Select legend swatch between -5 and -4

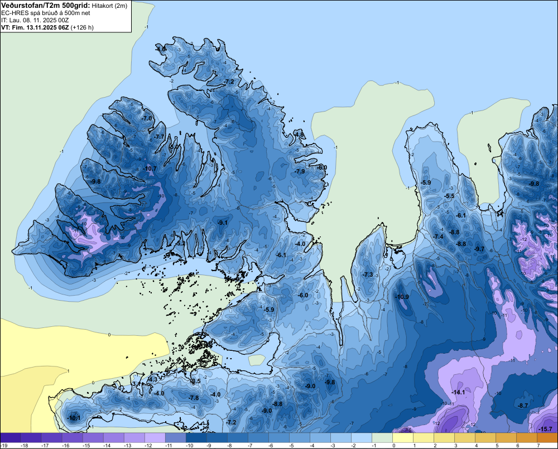pyautogui.click(x=300, y=438)
